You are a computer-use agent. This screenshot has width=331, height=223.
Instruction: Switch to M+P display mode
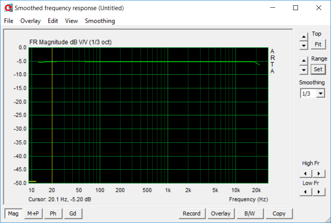[33, 214]
